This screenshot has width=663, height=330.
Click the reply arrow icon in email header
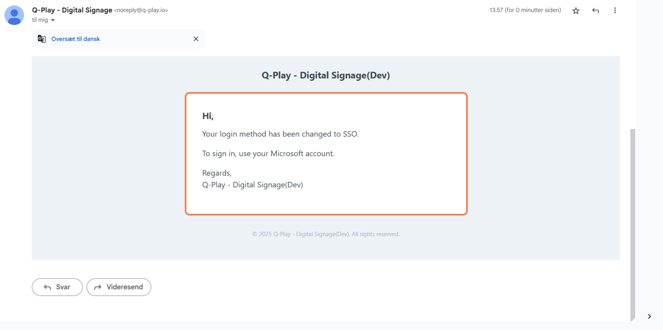596,11
